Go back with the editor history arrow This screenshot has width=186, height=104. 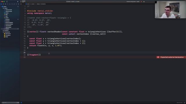[x=23, y=4]
